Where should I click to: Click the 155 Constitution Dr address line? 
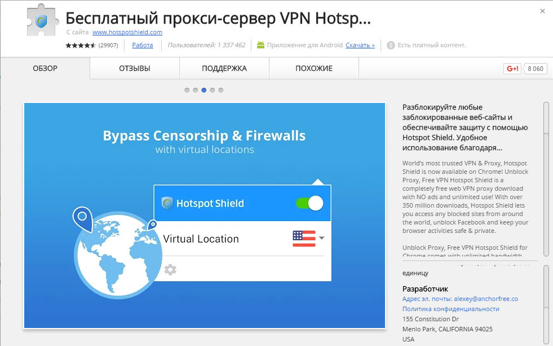coord(431,319)
